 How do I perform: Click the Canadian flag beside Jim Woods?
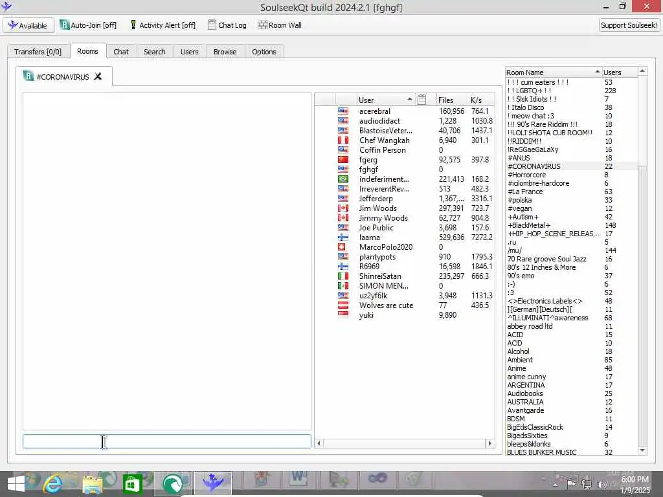click(343, 208)
